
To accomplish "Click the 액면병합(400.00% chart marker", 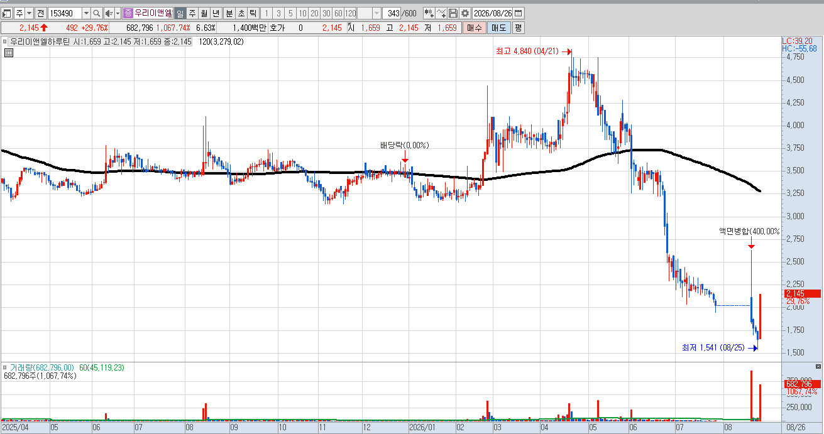I will click(749, 231).
